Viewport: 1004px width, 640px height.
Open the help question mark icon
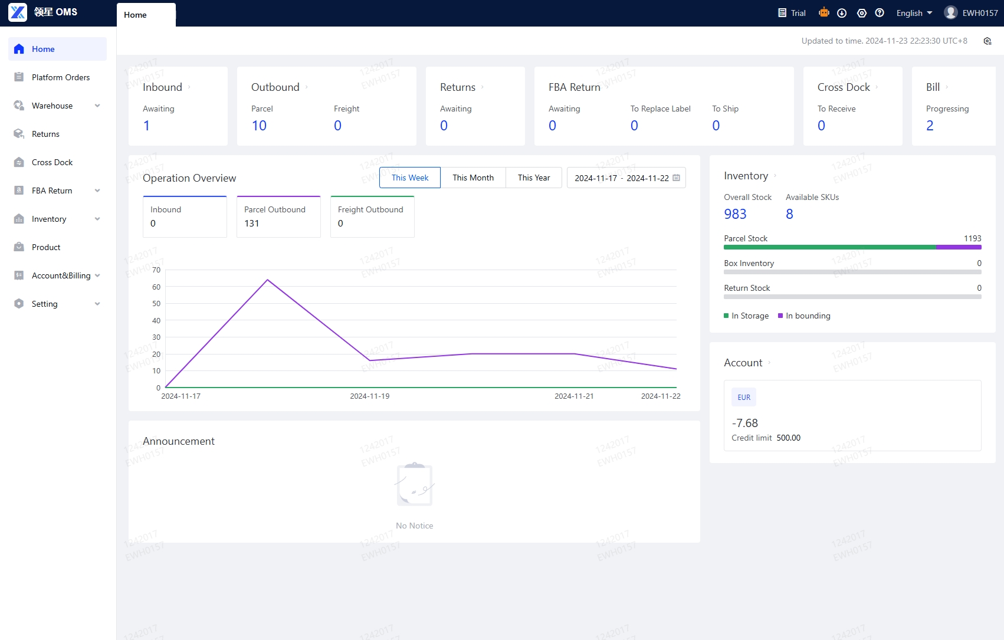coord(880,13)
